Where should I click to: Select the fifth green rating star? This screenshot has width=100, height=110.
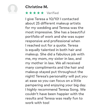tap(42, 13)
